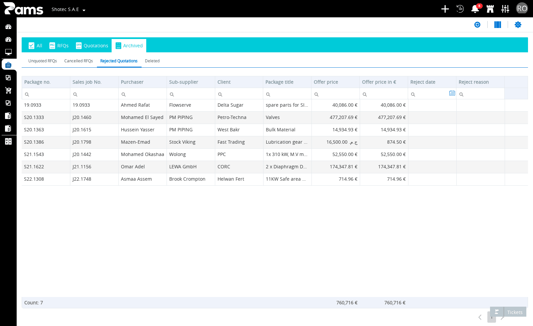Open the Unquoted RFQs sub-tab
The image size is (533, 326).
(43, 61)
